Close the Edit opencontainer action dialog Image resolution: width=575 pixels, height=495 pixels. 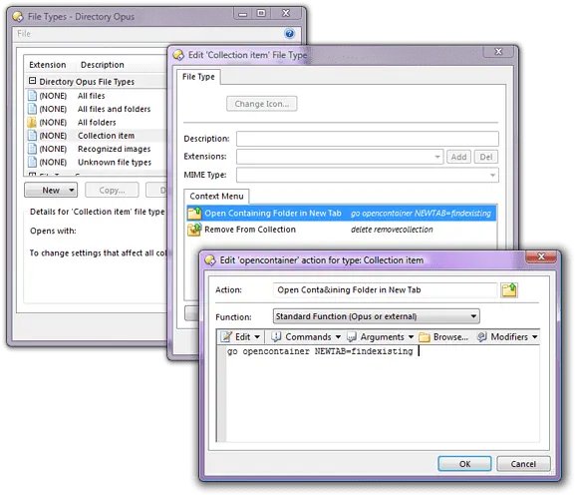point(541,256)
